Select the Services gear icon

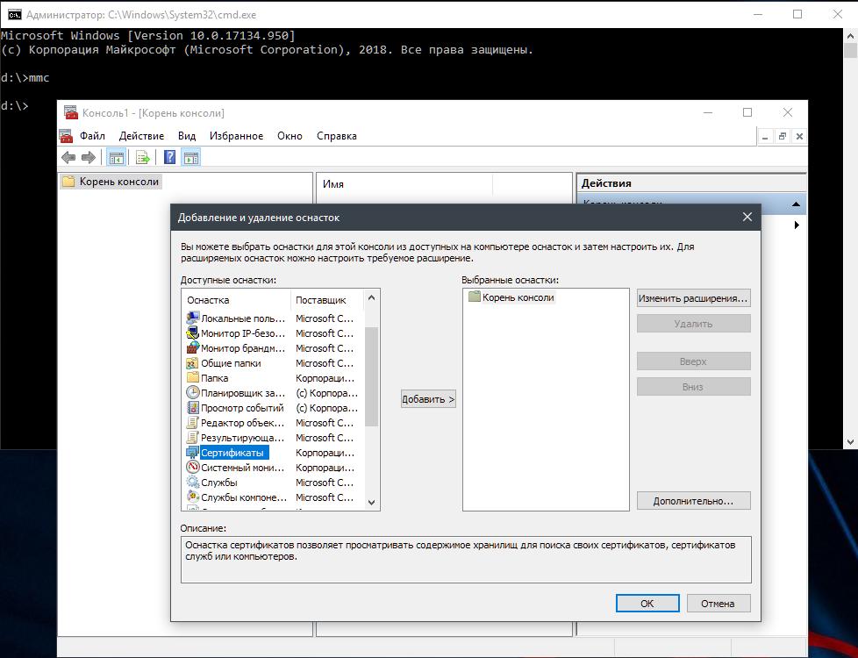[192, 483]
